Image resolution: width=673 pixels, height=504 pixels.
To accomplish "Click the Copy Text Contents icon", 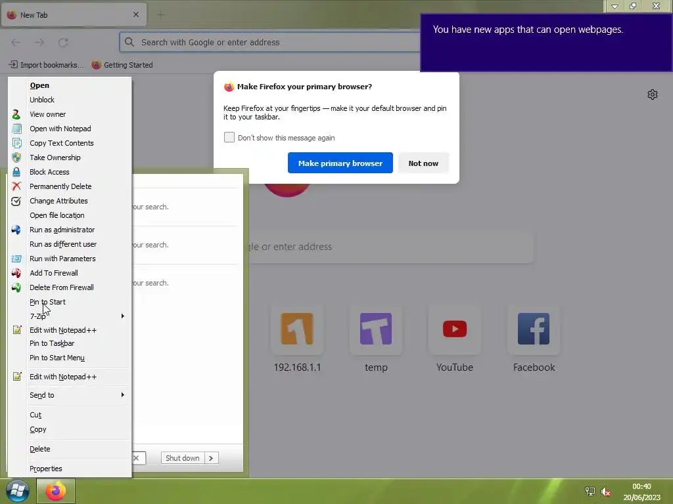I will [16, 143].
